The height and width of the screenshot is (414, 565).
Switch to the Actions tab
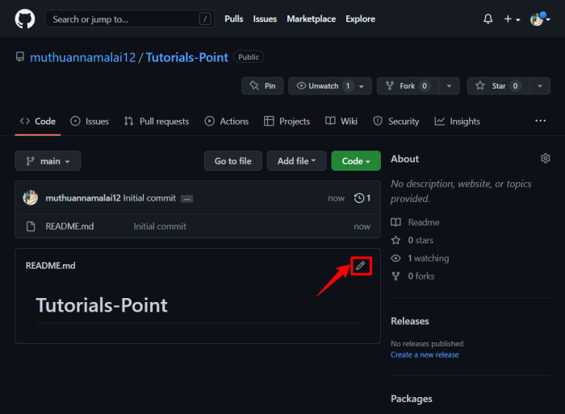point(226,122)
